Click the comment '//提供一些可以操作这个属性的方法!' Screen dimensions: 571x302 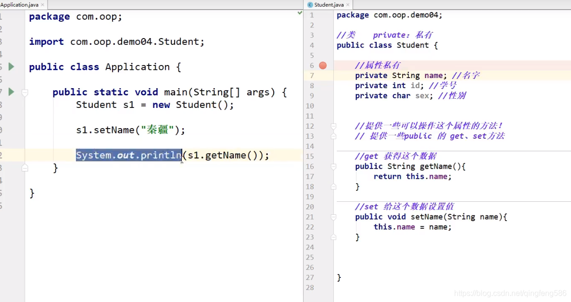pyautogui.click(x=429, y=126)
